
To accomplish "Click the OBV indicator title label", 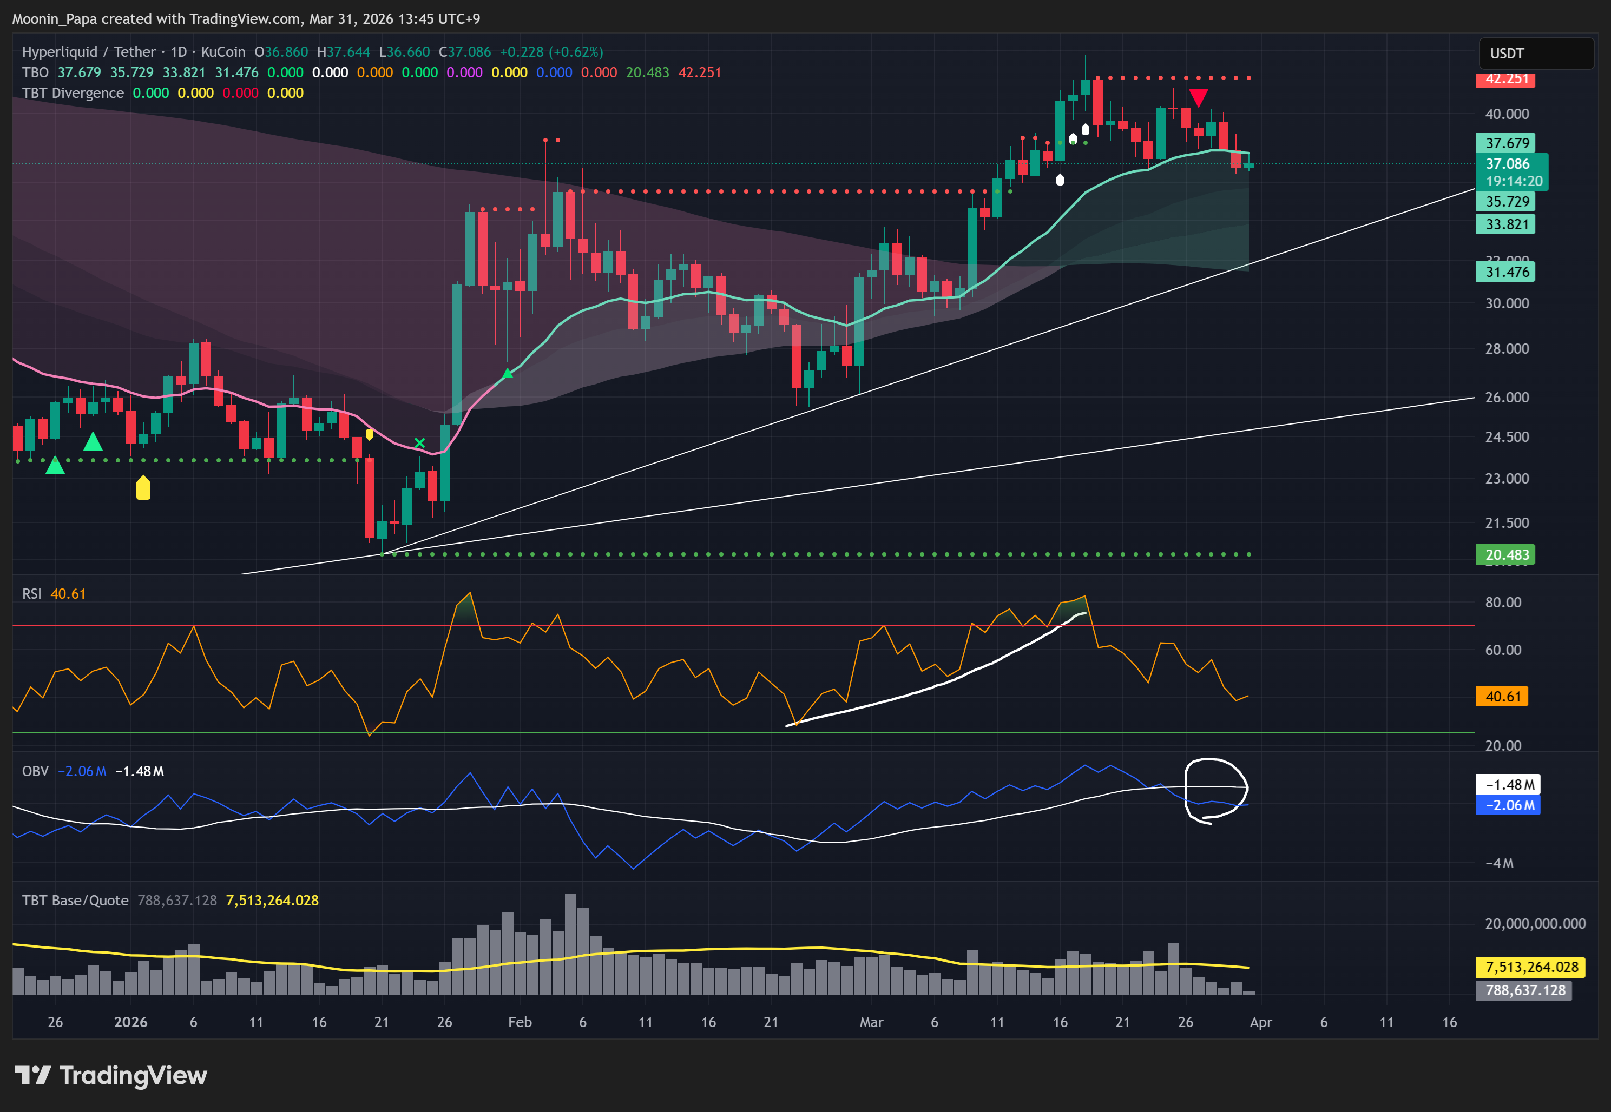I will (x=35, y=771).
